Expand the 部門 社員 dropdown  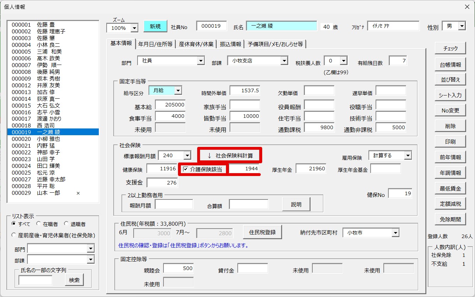201,61
